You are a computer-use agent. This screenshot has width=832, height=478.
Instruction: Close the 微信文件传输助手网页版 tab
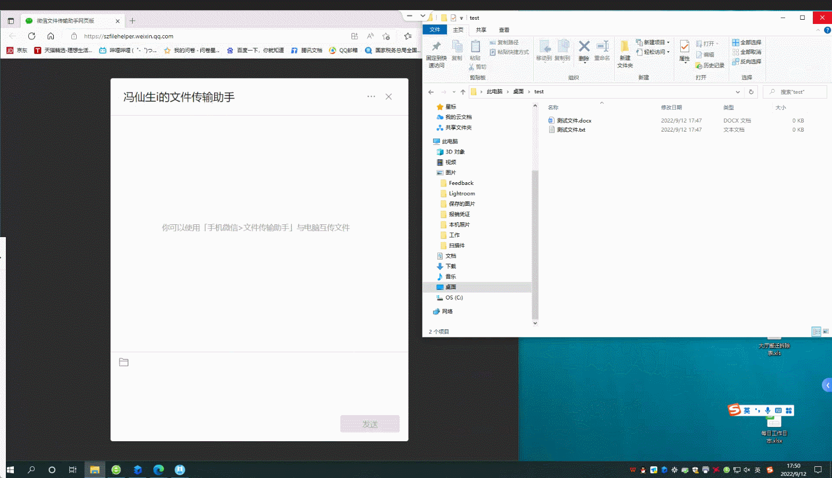tap(118, 21)
